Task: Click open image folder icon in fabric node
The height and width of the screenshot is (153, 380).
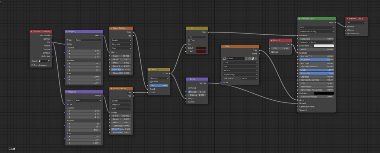Action: point(252,59)
